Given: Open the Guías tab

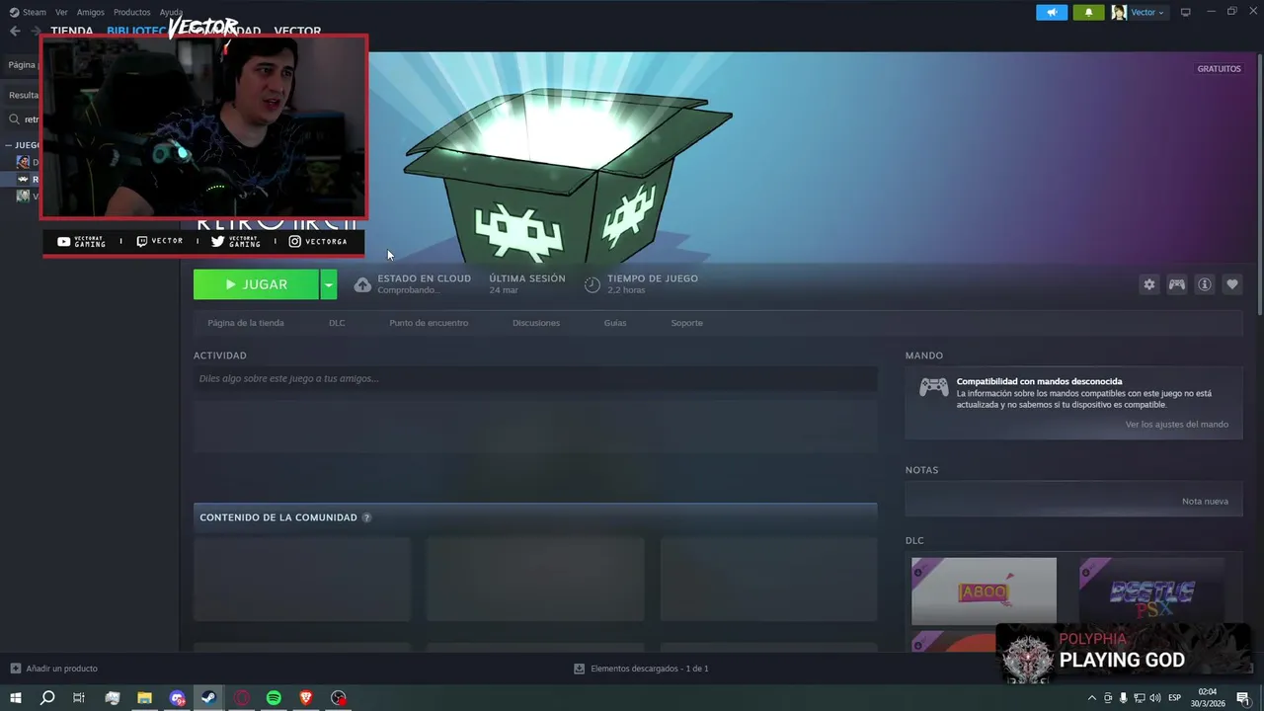Looking at the screenshot, I should coord(615,323).
